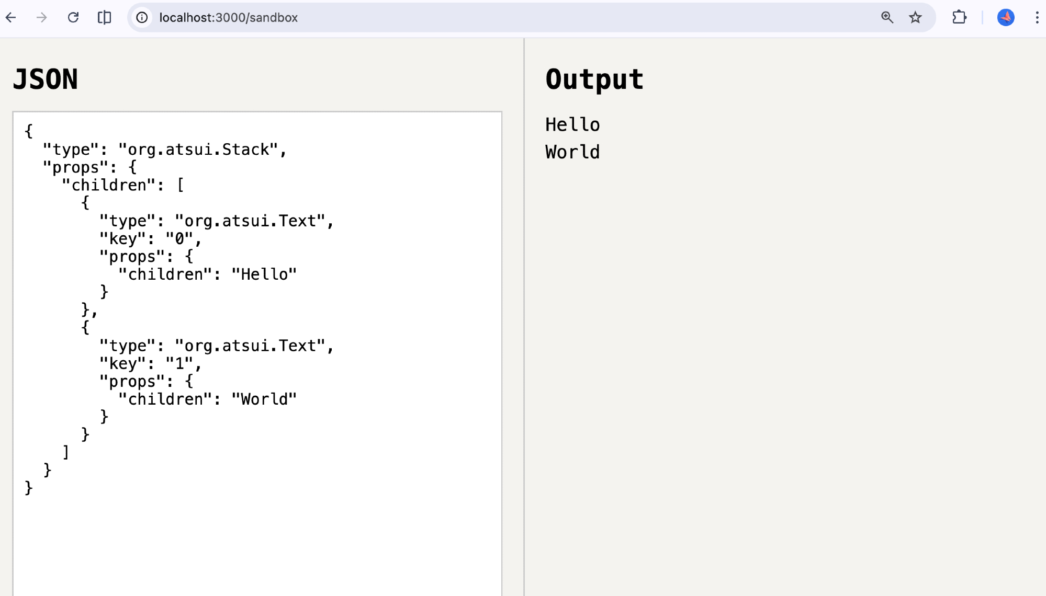This screenshot has height=596, width=1046.
Task: Reload the sandbox page
Action: click(x=73, y=17)
